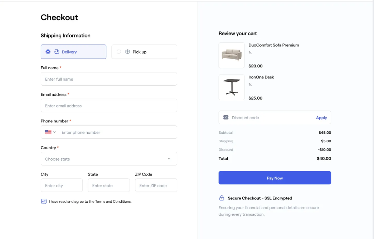
Task: Open the phone country code dropdown arrow
Action: click(x=55, y=132)
